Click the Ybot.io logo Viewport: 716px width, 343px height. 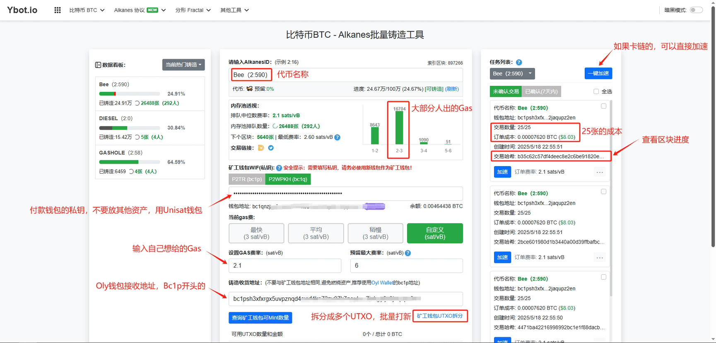tap(22, 10)
